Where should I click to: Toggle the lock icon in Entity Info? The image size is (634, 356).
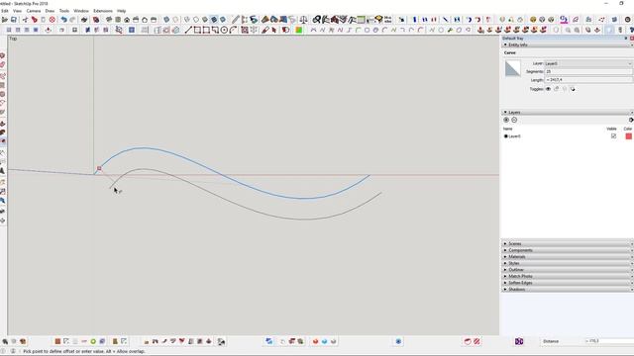pos(557,89)
